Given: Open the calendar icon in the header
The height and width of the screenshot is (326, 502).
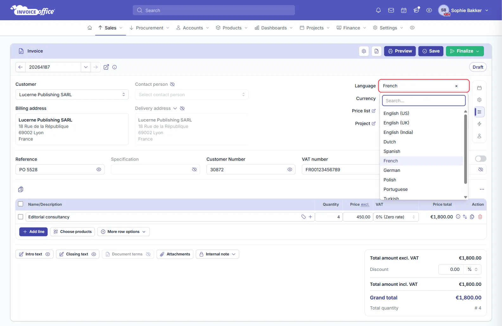Looking at the screenshot, I should point(404,10).
